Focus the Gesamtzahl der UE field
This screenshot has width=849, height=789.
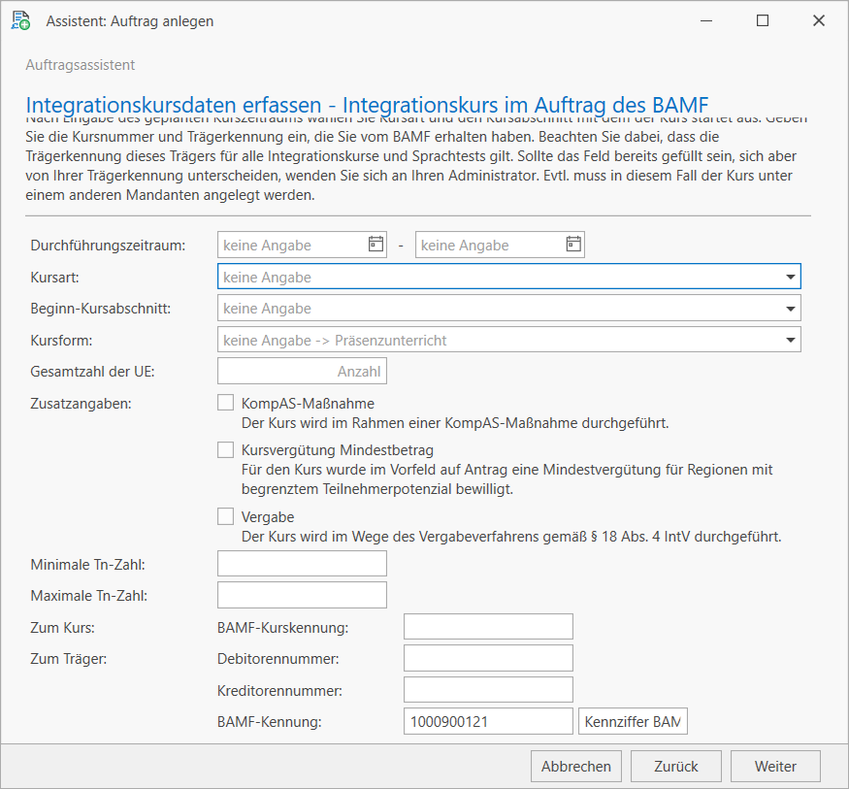[x=302, y=371]
